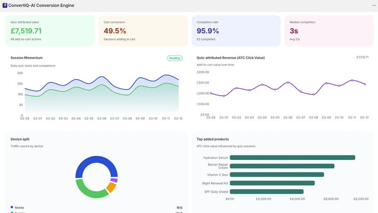Click the £7,519.71 sales value

(26, 31)
